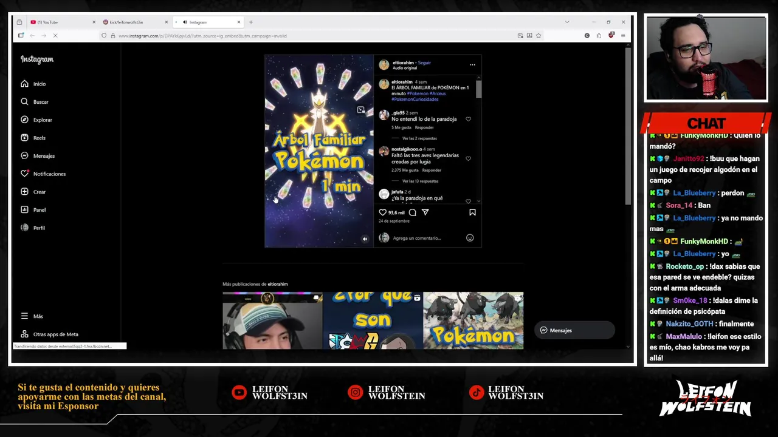Viewport: 778px width, 437px height.
Task: Follow eltiorahim with the Seguir button
Action: [424, 63]
